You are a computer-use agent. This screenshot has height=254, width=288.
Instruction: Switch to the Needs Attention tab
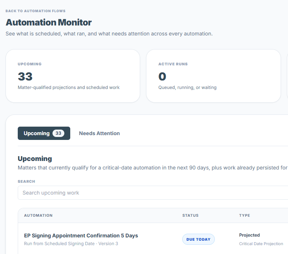pyautogui.click(x=99, y=133)
